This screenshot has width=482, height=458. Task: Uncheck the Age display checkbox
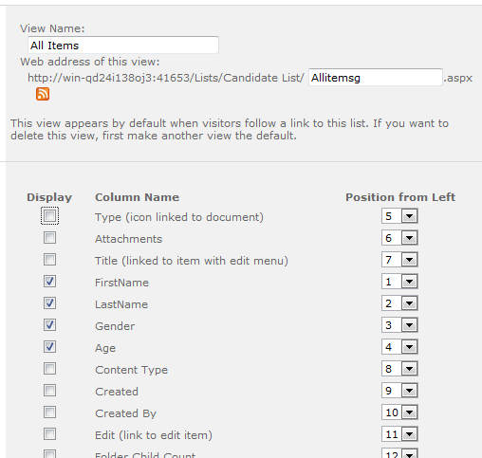click(49, 347)
